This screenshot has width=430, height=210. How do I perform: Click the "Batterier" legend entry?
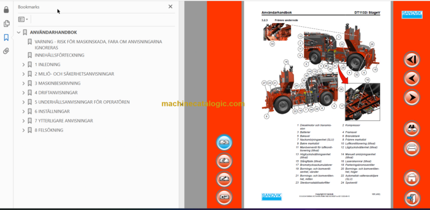[305, 132]
